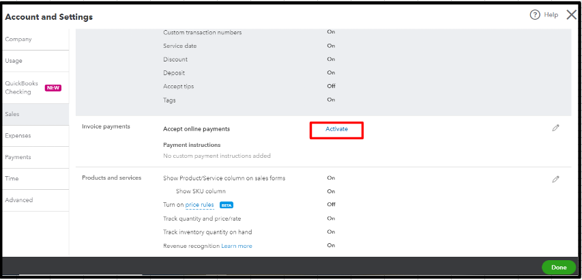This screenshot has height=280, width=582.
Task: Open the Company settings tab
Action: (x=18, y=39)
